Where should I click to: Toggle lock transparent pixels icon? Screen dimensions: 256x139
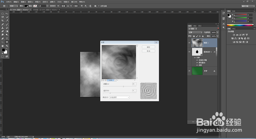pos(194,36)
